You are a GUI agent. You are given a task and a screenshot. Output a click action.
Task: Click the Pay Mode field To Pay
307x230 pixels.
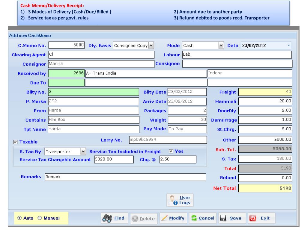[x=187, y=129]
